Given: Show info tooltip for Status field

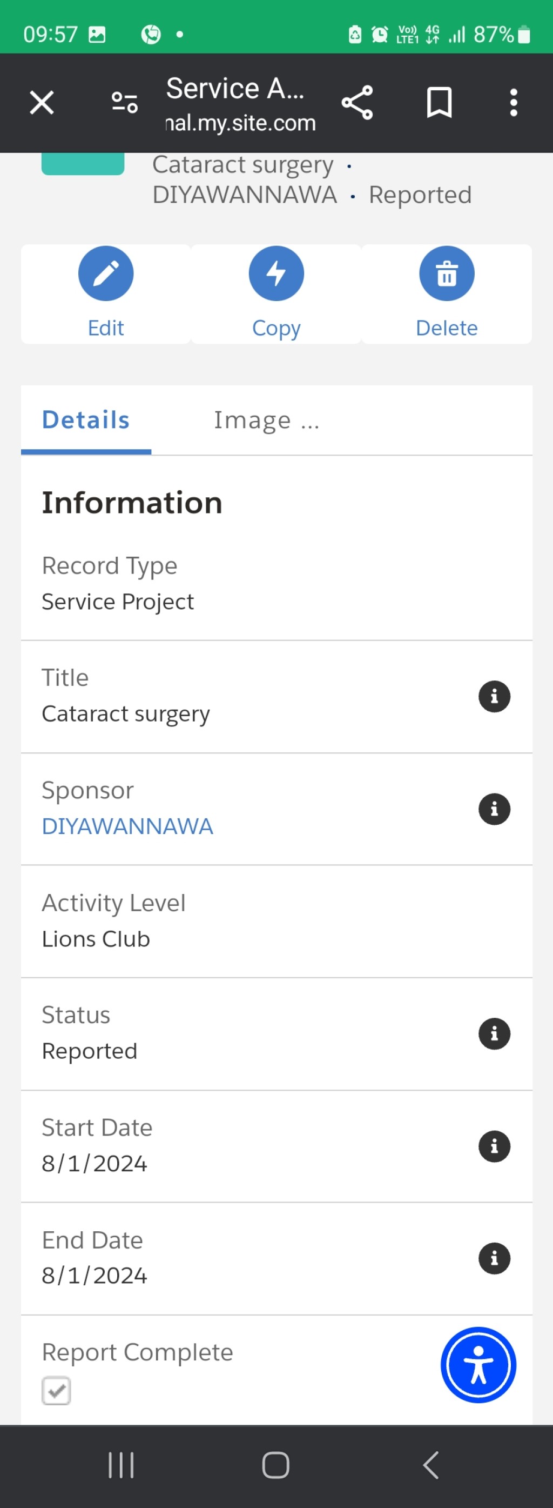Looking at the screenshot, I should [494, 1034].
